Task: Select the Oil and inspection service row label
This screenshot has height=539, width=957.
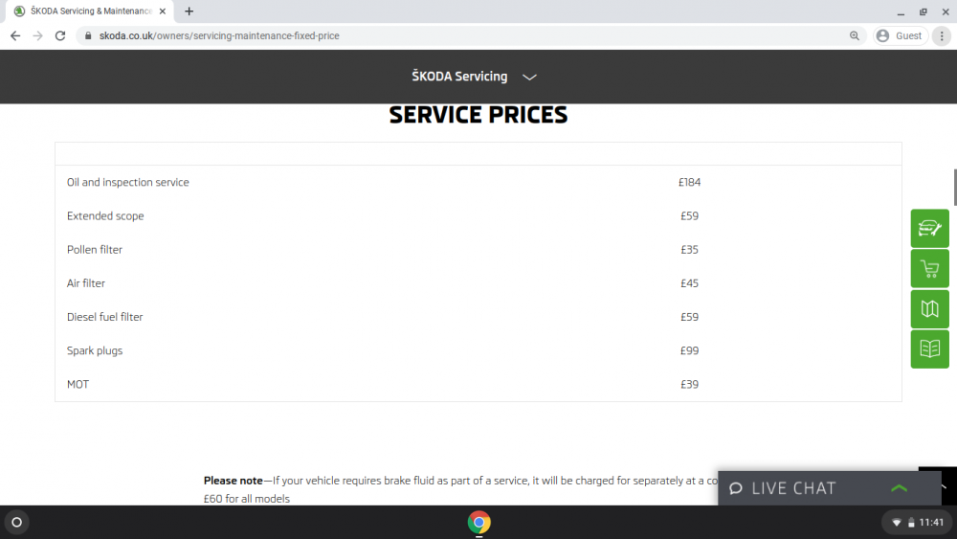Action: [128, 183]
